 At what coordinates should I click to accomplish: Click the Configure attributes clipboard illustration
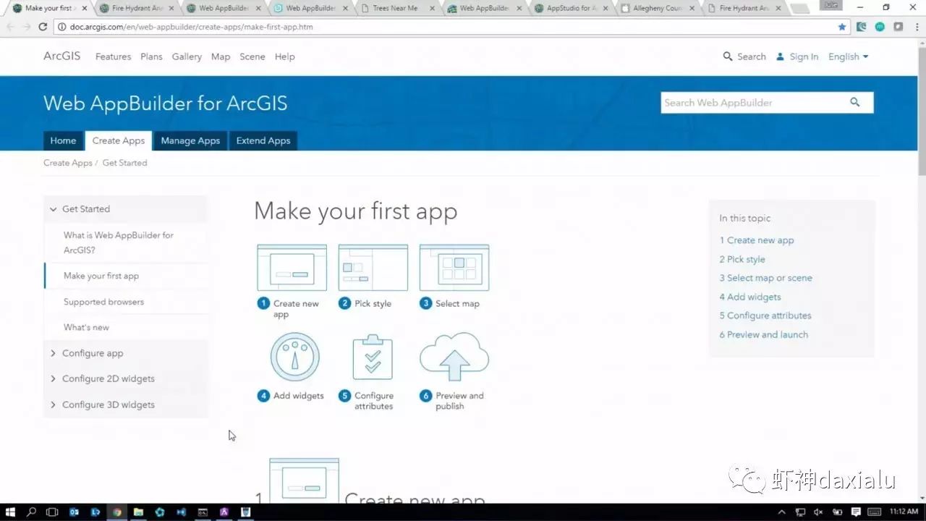point(373,357)
